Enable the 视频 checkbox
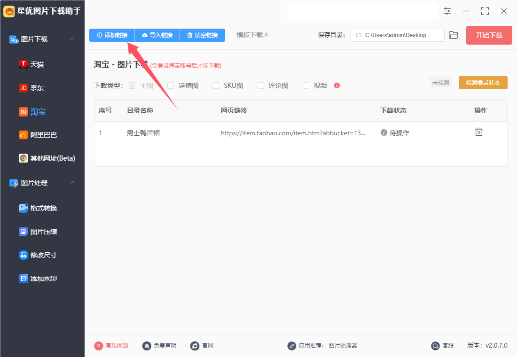Viewport: 517px width, 357px height. click(x=306, y=85)
